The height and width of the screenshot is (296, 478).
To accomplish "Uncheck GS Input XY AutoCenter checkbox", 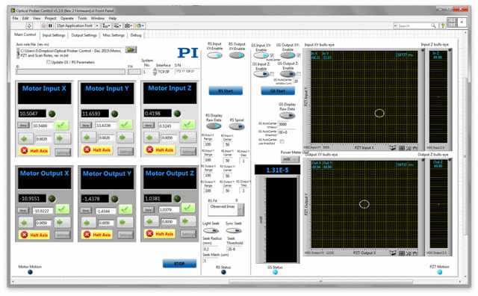I will [x=272, y=55].
